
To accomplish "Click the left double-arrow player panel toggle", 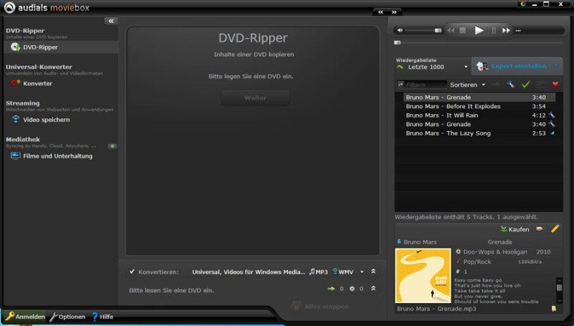I will coord(381,12).
